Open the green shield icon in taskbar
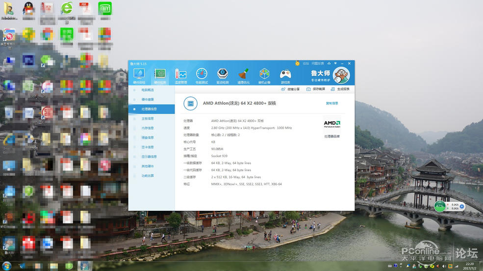This screenshot has height=271, width=483. 69,266
